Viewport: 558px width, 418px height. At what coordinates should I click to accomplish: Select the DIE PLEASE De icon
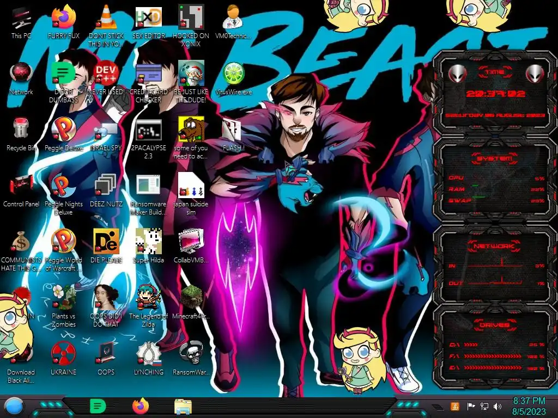106,241
